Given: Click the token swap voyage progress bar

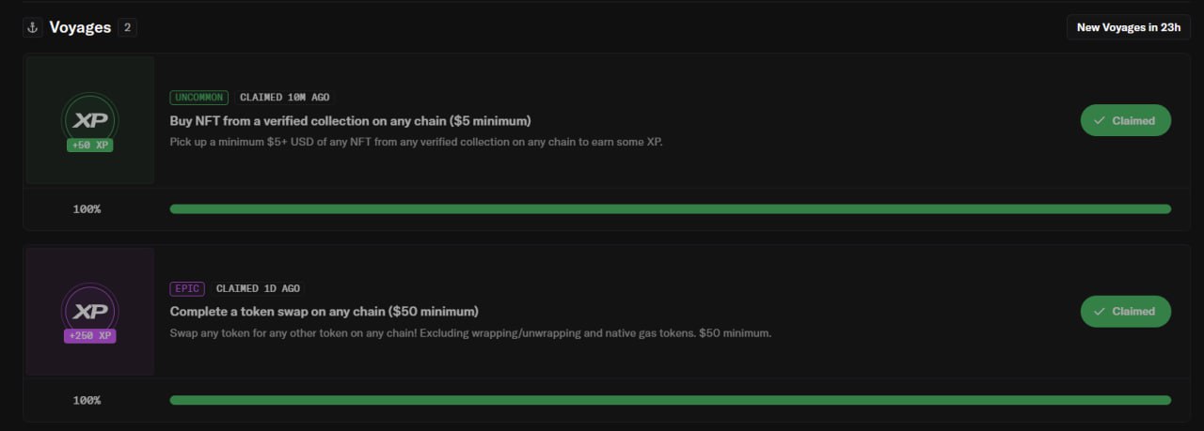Looking at the screenshot, I should tap(671, 400).
